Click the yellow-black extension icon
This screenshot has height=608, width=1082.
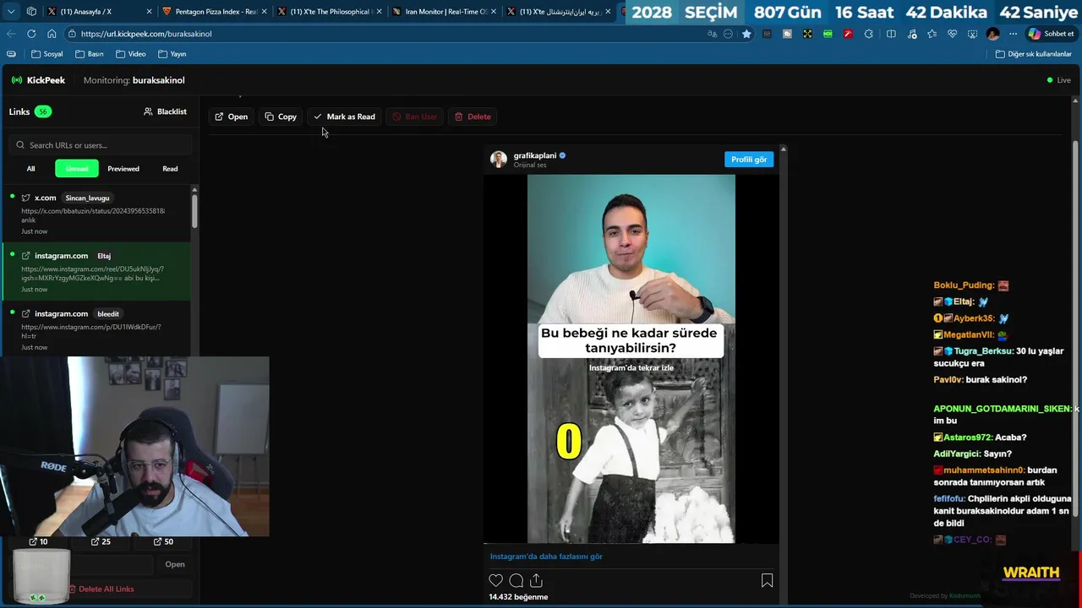point(807,34)
